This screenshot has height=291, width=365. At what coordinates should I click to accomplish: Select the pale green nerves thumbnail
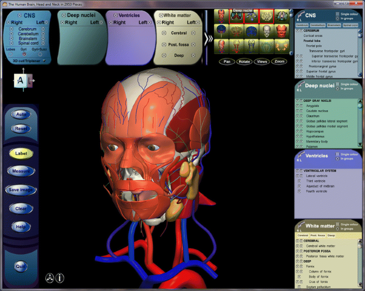pyautogui.click(x=266, y=46)
